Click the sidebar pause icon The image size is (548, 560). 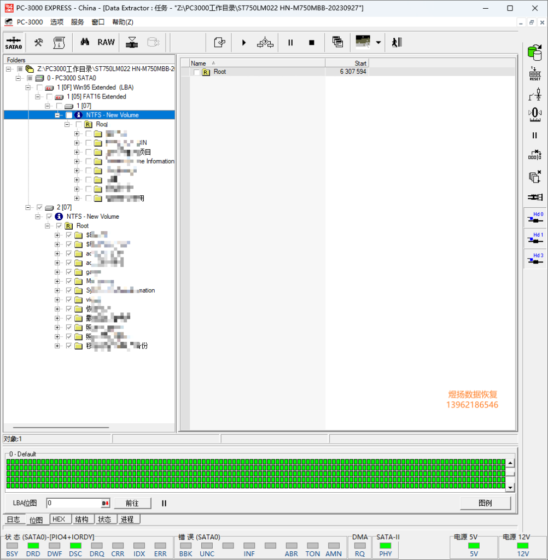[535, 136]
